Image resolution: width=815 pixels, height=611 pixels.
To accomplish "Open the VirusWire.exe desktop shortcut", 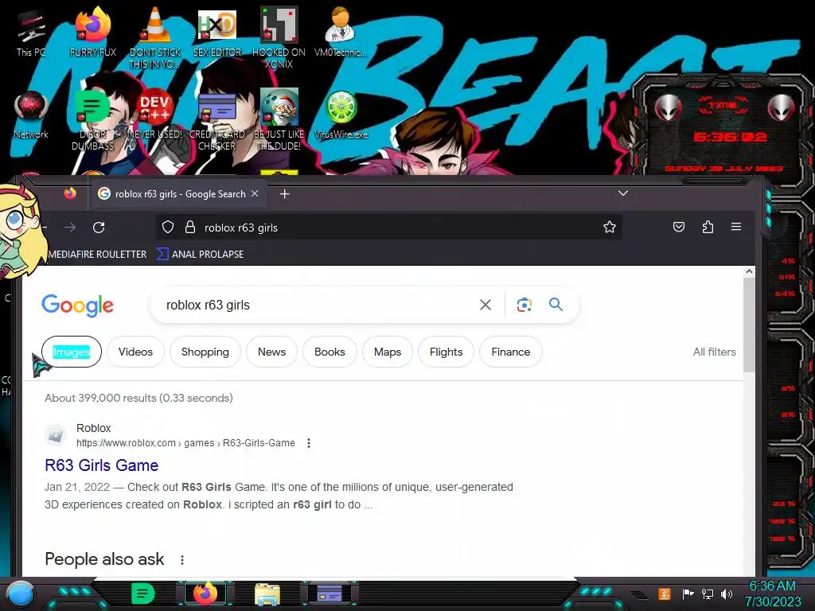I will 341,115.
